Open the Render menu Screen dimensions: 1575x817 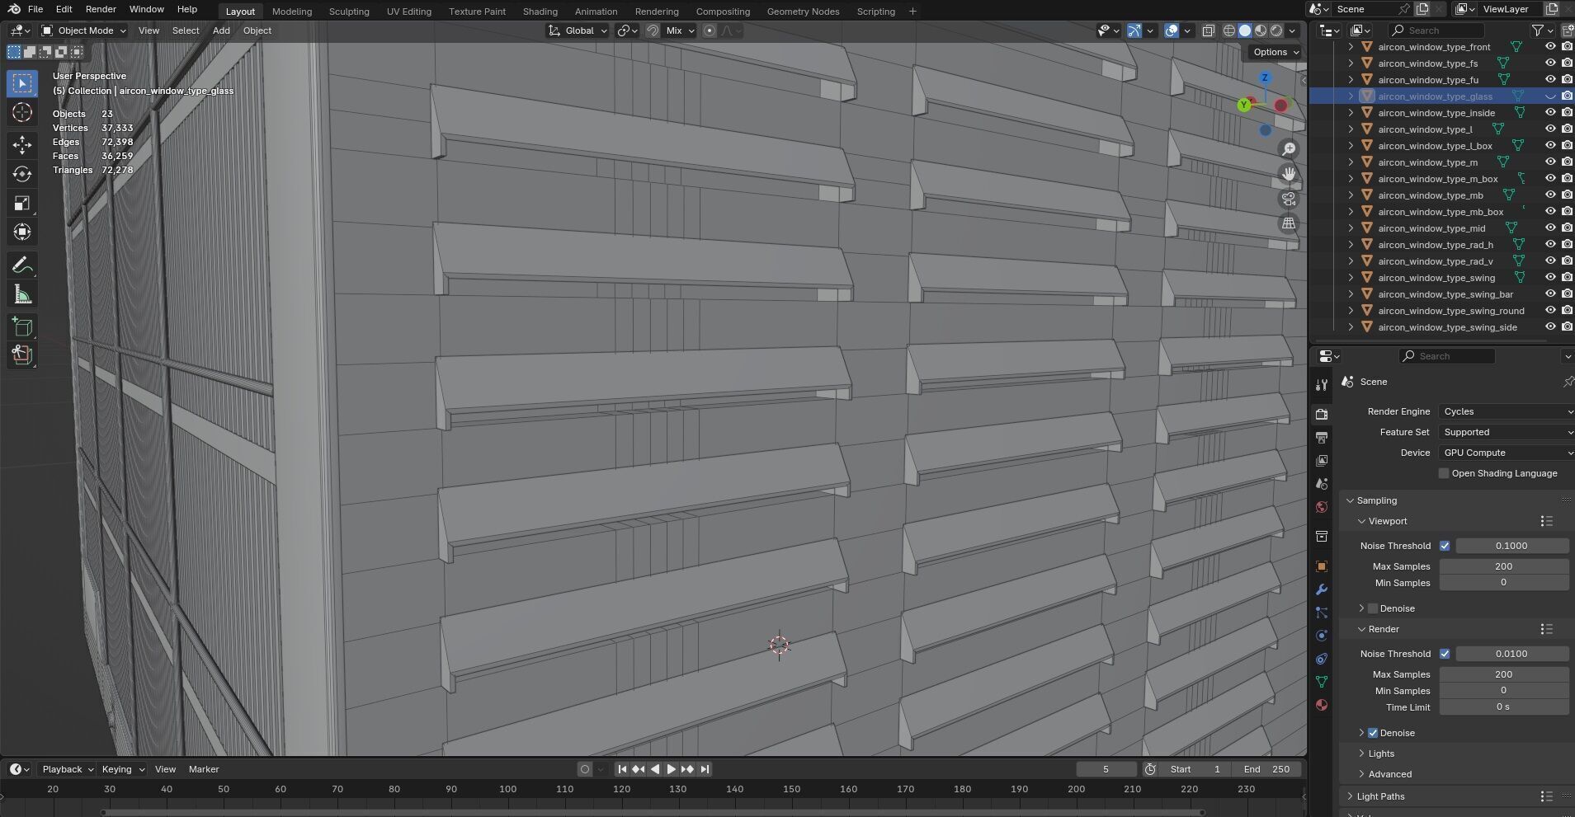click(x=101, y=9)
